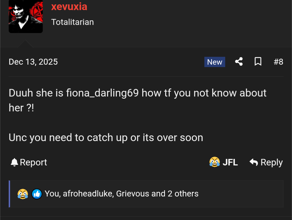The height and width of the screenshot is (220, 292).
Task: Click the bell icon beside Report
Action: (x=14, y=162)
